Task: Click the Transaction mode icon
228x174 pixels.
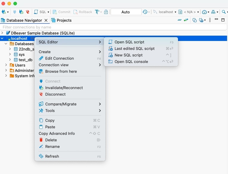Action: pos(97,12)
